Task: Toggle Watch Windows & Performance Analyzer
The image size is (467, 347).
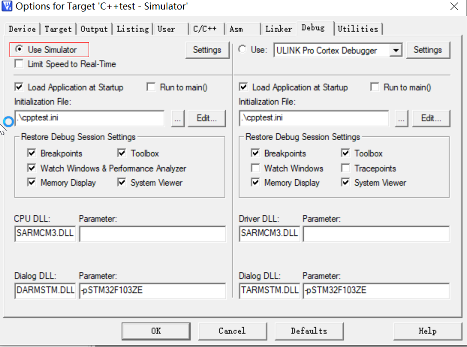Action: [32, 168]
